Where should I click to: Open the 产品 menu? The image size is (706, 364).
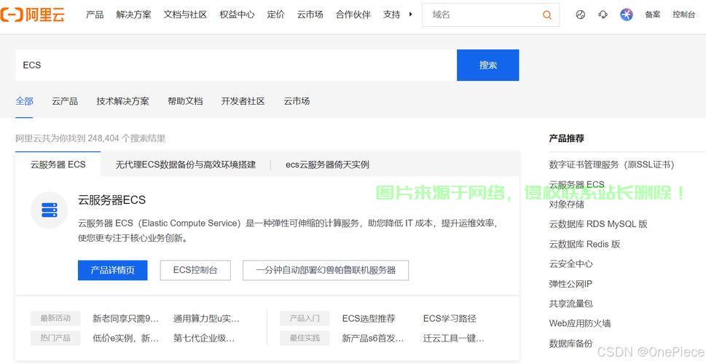point(95,15)
